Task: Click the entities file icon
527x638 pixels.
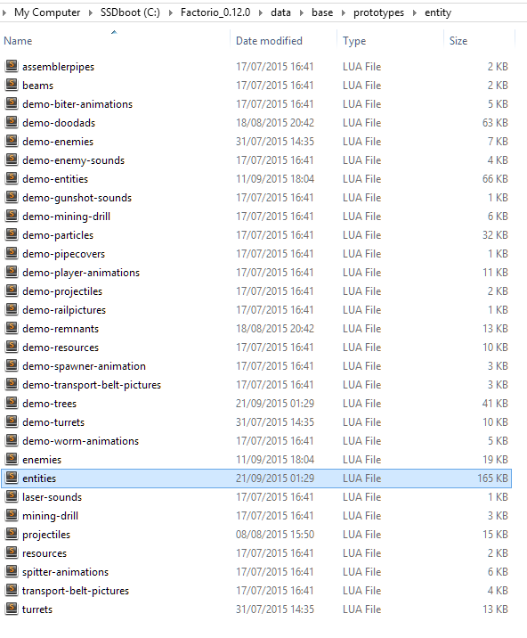Action: (12, 478)
